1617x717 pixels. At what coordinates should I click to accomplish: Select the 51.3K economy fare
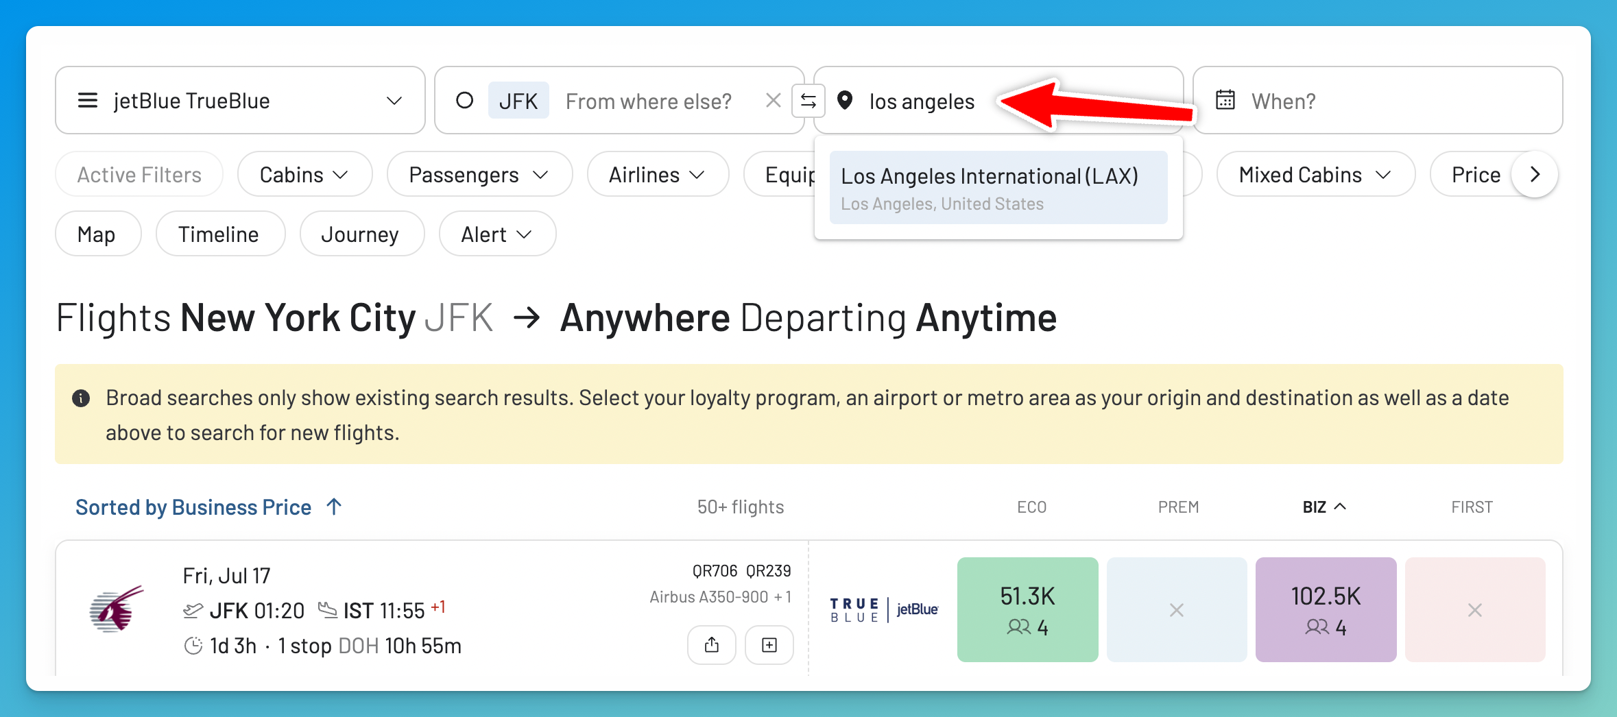(x=1027, y=609)
